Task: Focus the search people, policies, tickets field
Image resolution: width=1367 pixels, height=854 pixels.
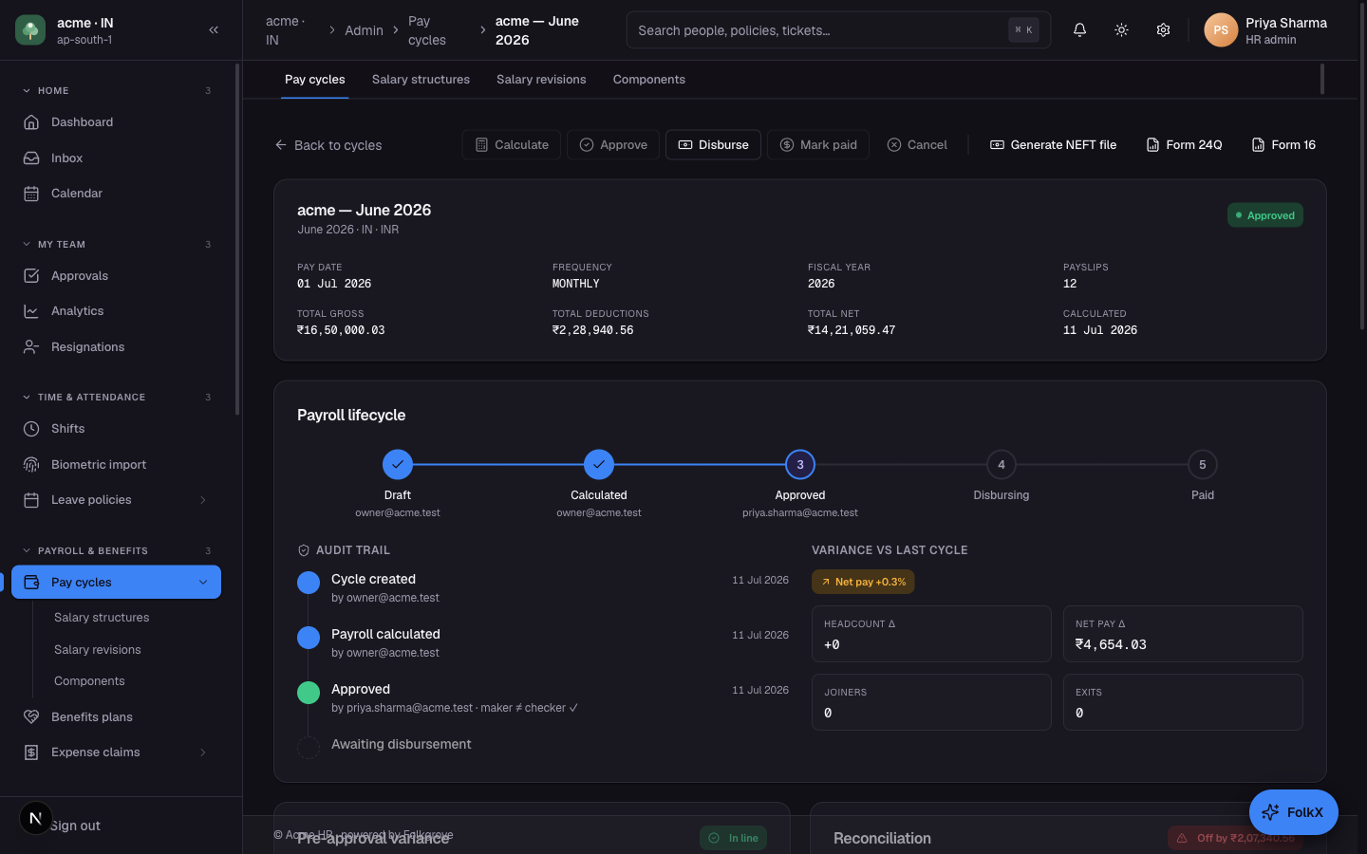Action: click(819, 30)
